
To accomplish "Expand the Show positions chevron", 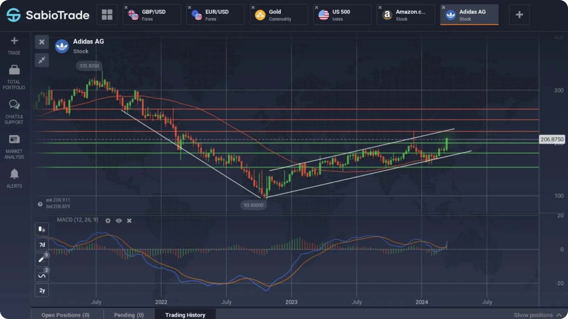I will [559, 315].
